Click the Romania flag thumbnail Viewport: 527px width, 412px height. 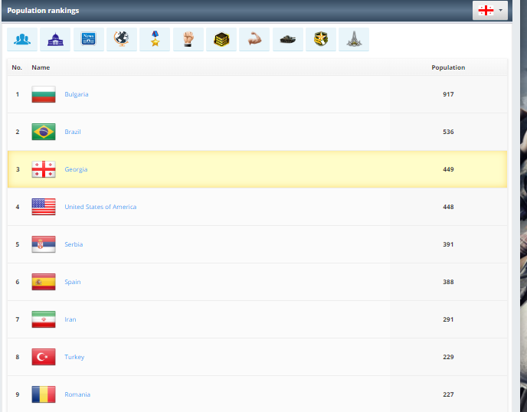(44, 394)
